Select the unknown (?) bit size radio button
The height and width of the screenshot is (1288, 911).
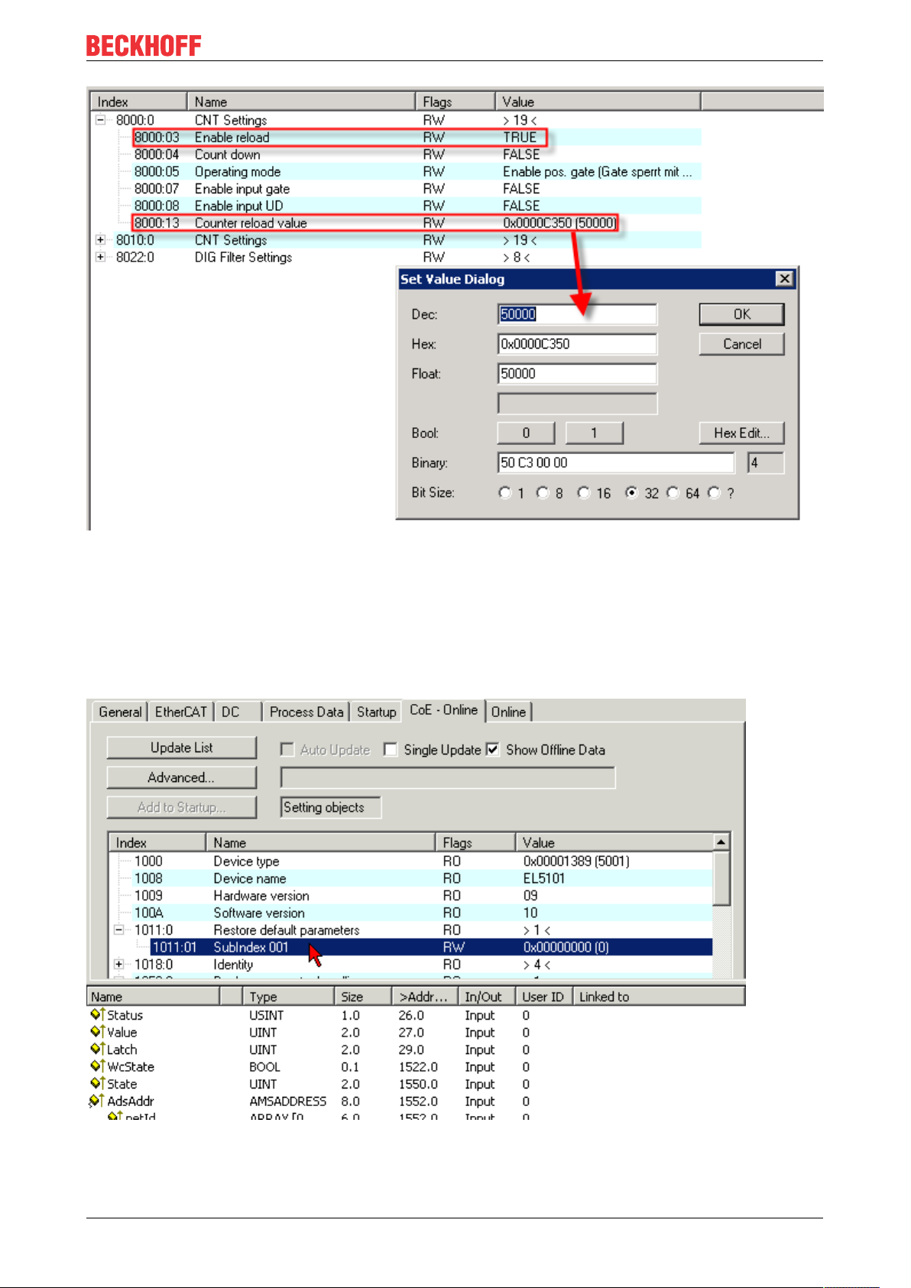(x=714, y=493)
